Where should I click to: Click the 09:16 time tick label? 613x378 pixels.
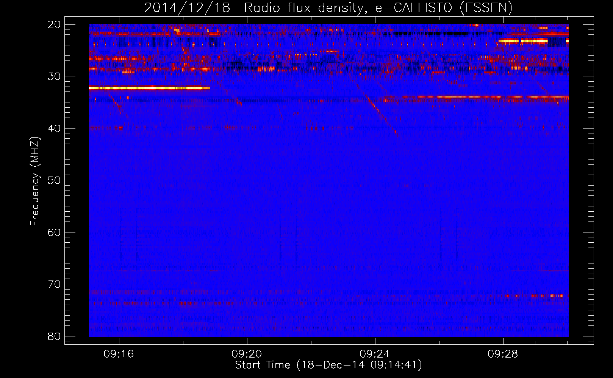[119, 354]
